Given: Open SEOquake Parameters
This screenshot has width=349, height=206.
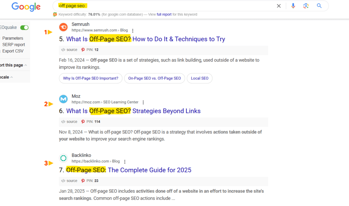Looking at the screenshot, I should tap(13, 38).
